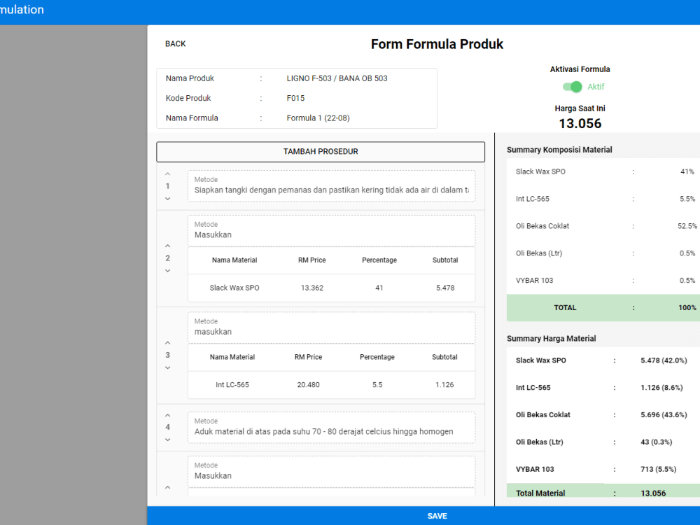
Task: Select 52.5% value for Oli Bekas Coklat
Action: click(687, 226)
